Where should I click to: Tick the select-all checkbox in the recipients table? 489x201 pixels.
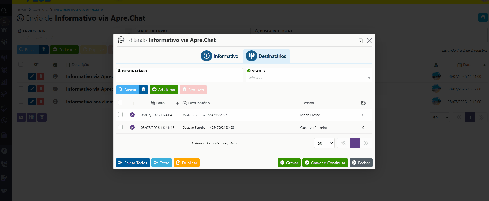point(120,103)
